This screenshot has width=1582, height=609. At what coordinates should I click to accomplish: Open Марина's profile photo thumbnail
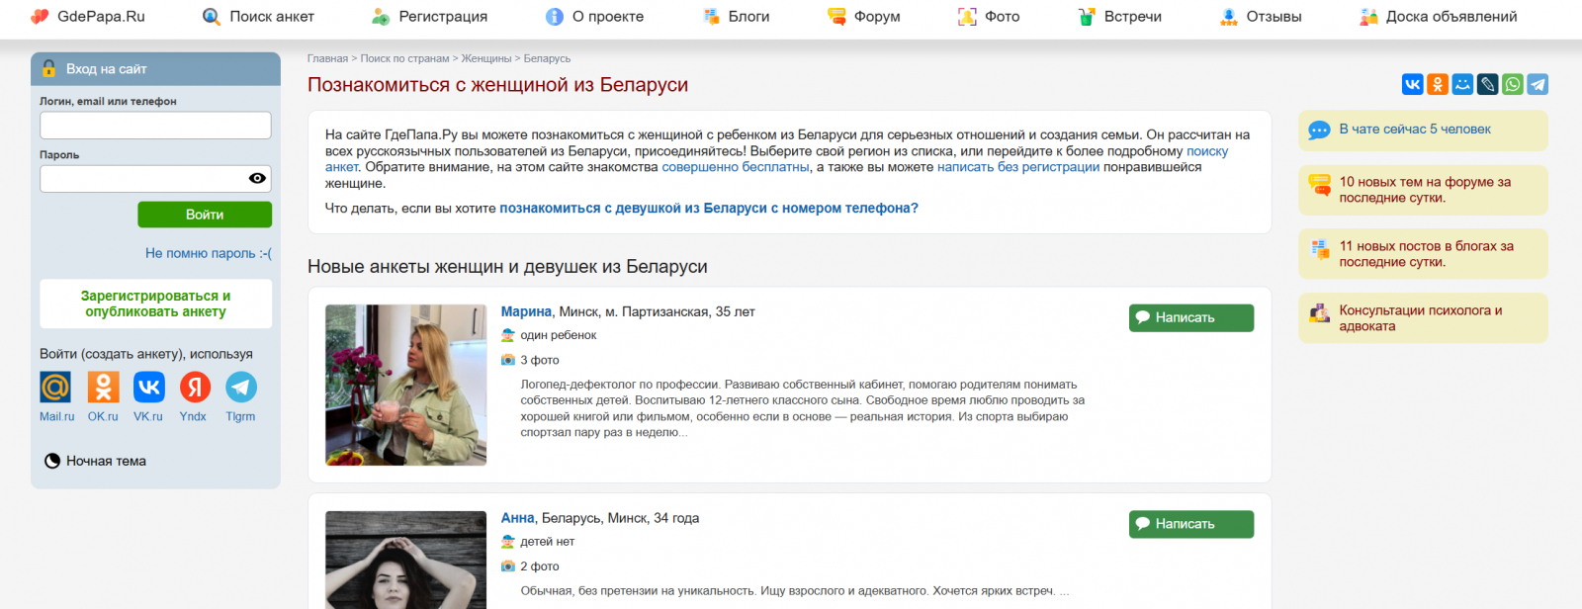(x=405, y=385)
